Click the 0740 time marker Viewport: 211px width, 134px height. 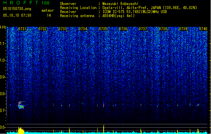[203, 29]
